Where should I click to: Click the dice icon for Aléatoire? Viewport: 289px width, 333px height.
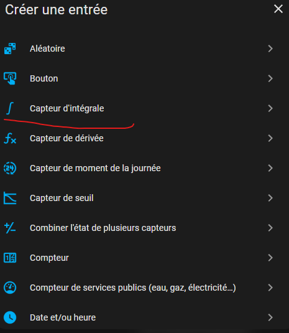pyautogui.click(x=10, y=49)
